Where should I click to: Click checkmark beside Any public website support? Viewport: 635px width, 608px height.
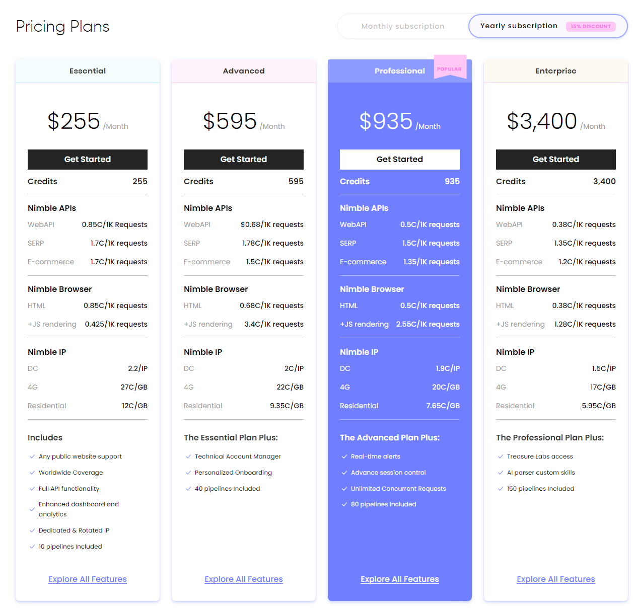click(32, 457)
